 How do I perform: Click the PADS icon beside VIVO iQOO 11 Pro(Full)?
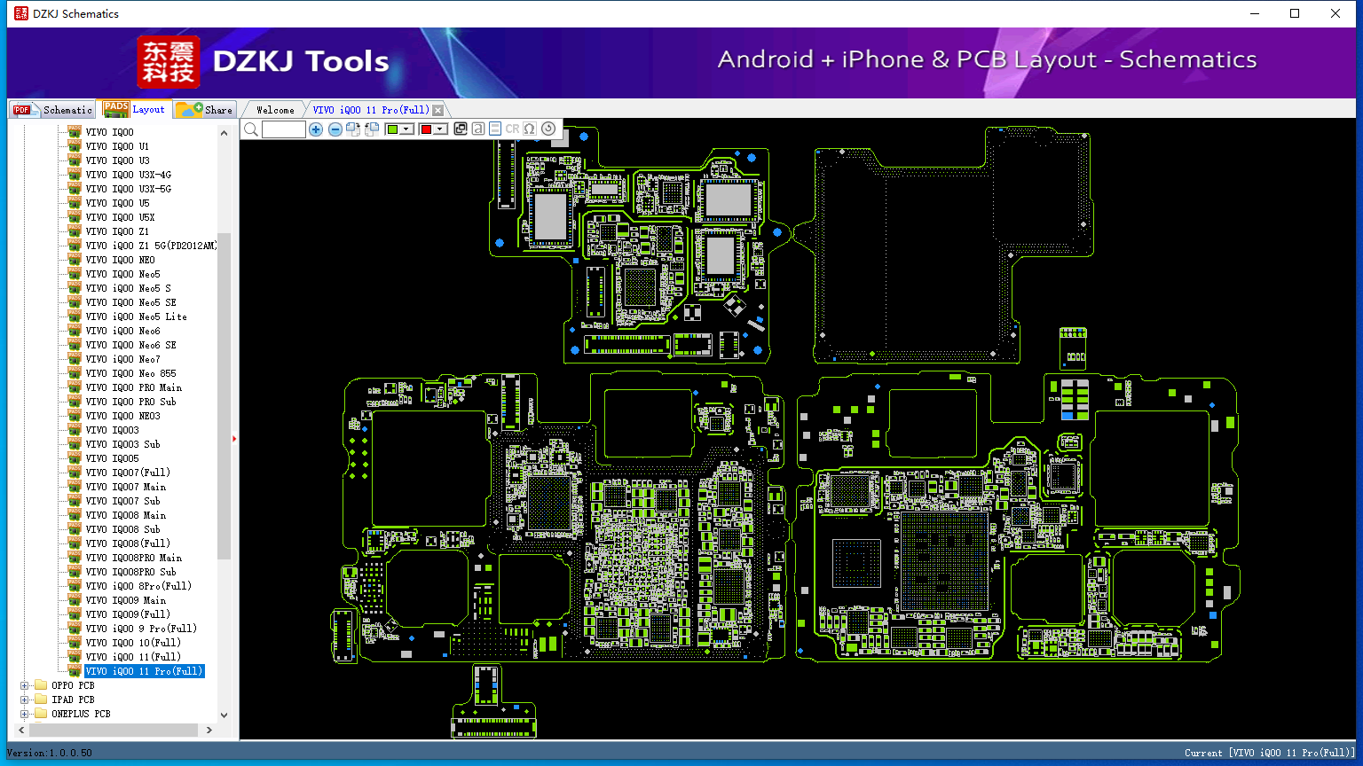[75, 671]
